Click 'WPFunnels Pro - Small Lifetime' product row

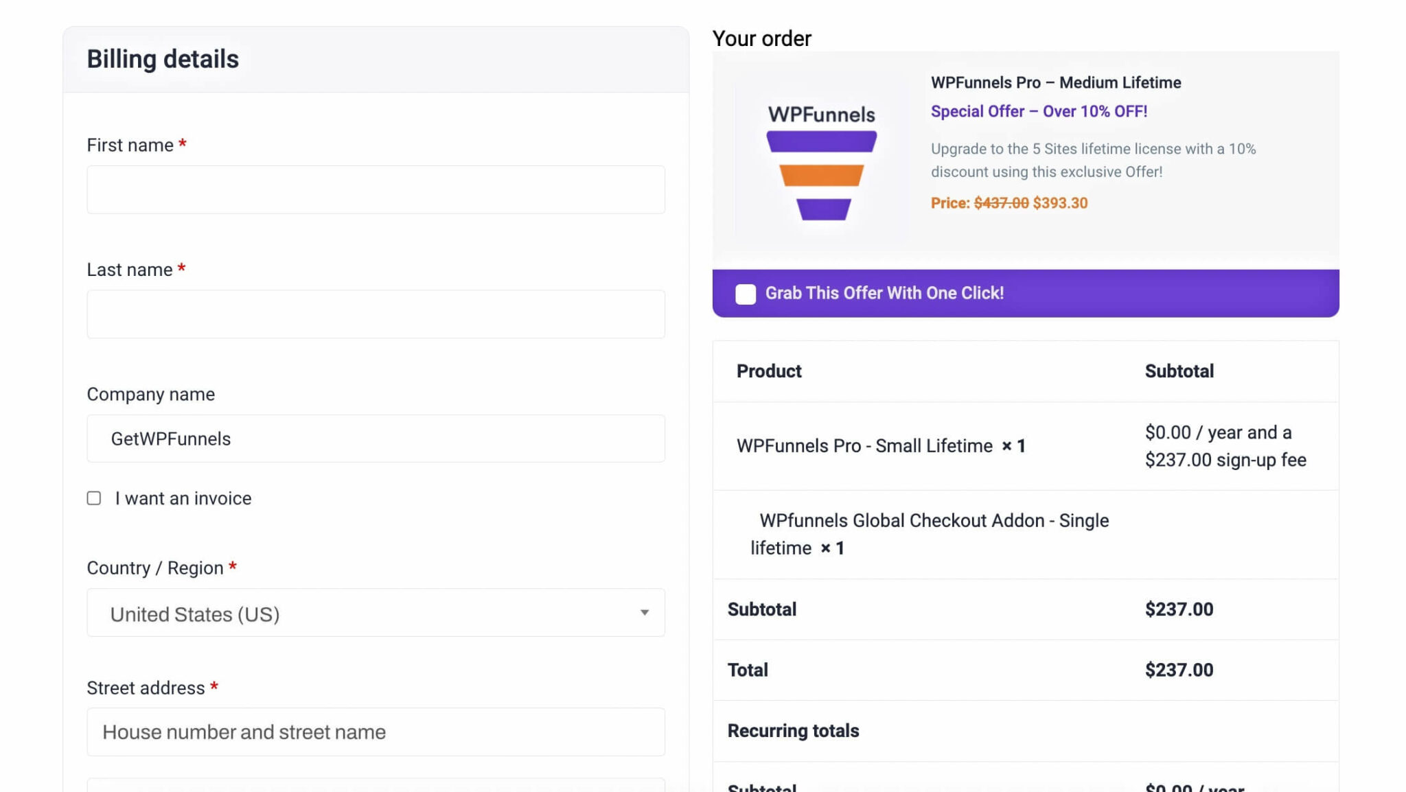[864, 446]
